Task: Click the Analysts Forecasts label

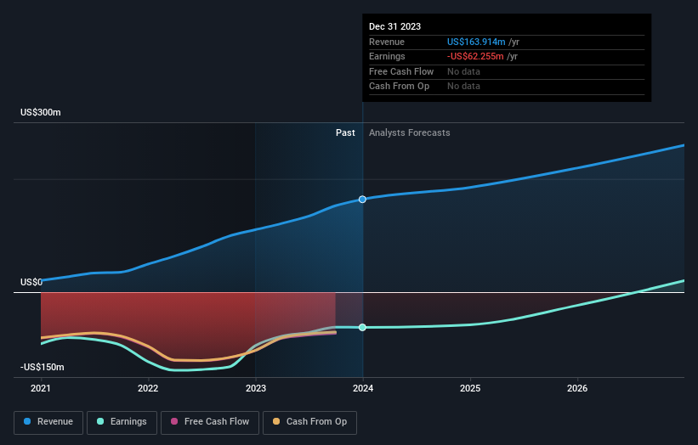Action: coord(410,133)
